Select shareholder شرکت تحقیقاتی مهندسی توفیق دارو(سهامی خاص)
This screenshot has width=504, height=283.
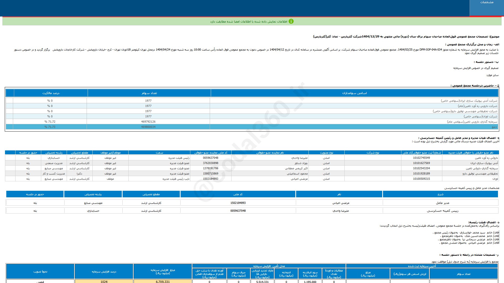tap(465, 111)
